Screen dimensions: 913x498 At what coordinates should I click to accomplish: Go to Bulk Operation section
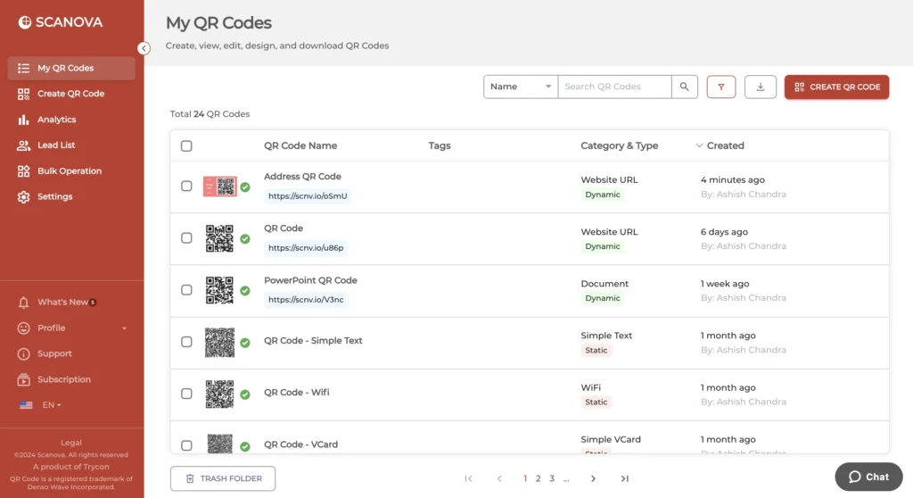click(71, 170)
